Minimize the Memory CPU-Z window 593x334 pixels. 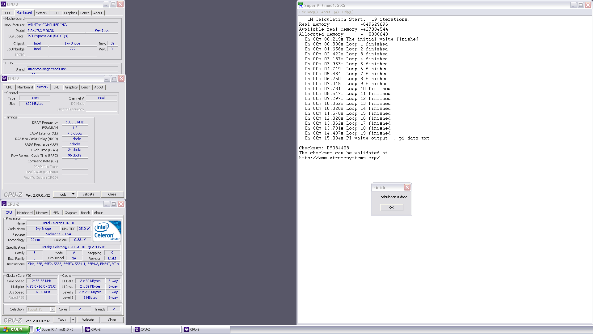(x=107, y=78)
